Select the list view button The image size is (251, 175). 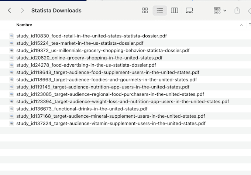click(x=159, y=11)
